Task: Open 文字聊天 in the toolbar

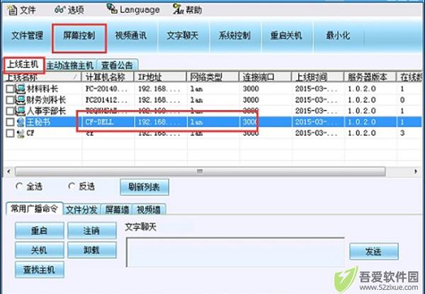Action: pyautogui.click(x=183, y=36)
